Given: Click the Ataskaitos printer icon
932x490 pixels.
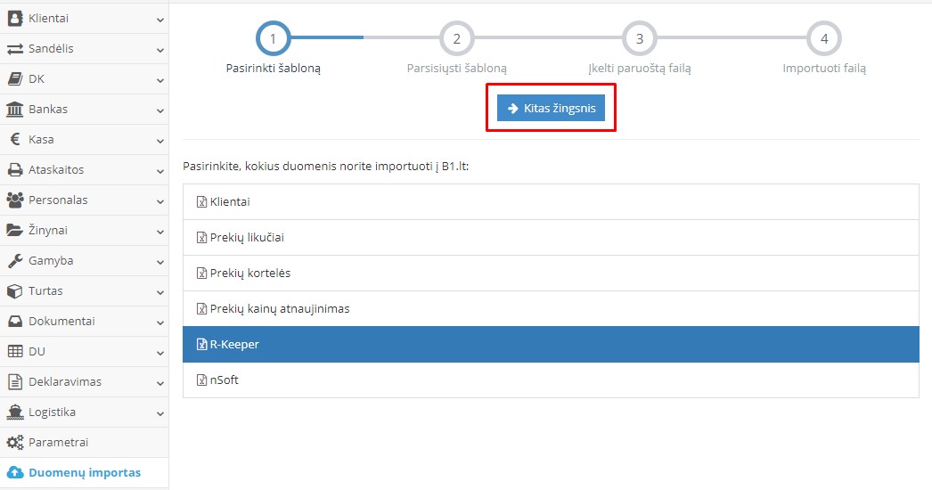Looking at the screenshot, I should click(x=15, y=170).
